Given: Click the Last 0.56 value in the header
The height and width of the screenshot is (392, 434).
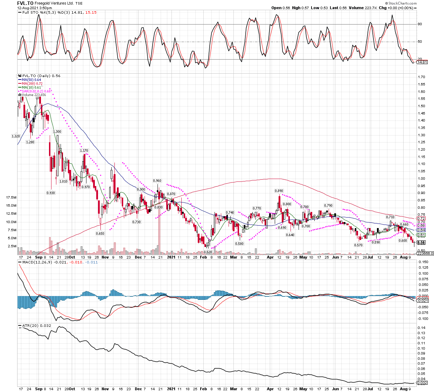Looking at the screenshot, I should tap(337, 8).
